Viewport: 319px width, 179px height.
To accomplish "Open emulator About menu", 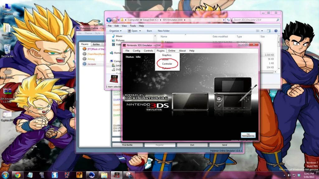I will tap(182, 51).
